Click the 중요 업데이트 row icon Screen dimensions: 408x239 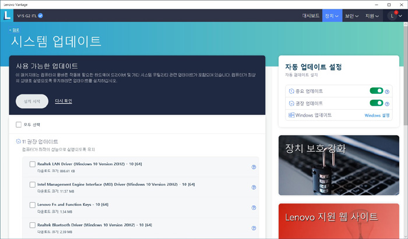291,91
